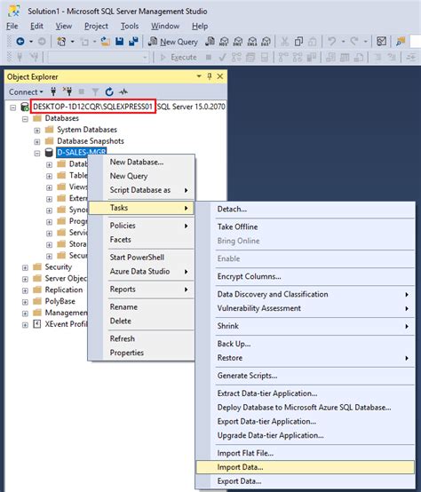Image resolution: width=421 pixels, height=492 pixels.
Task: Open the Project menu
Action: 96,26
